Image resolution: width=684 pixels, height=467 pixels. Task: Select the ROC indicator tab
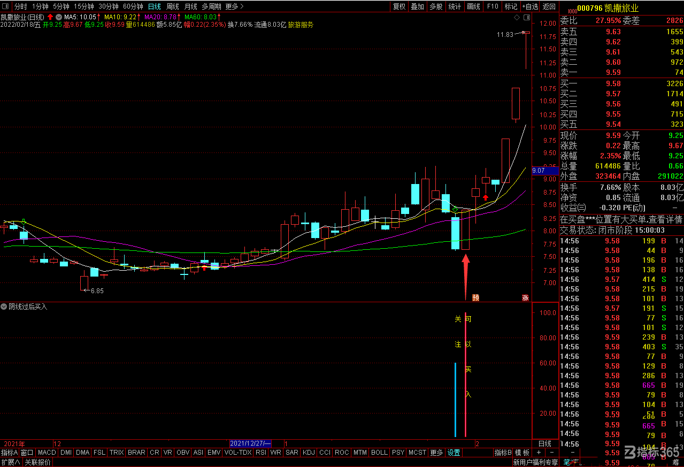pos(342,453)
